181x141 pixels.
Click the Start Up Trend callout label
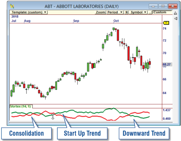point(83,133)
